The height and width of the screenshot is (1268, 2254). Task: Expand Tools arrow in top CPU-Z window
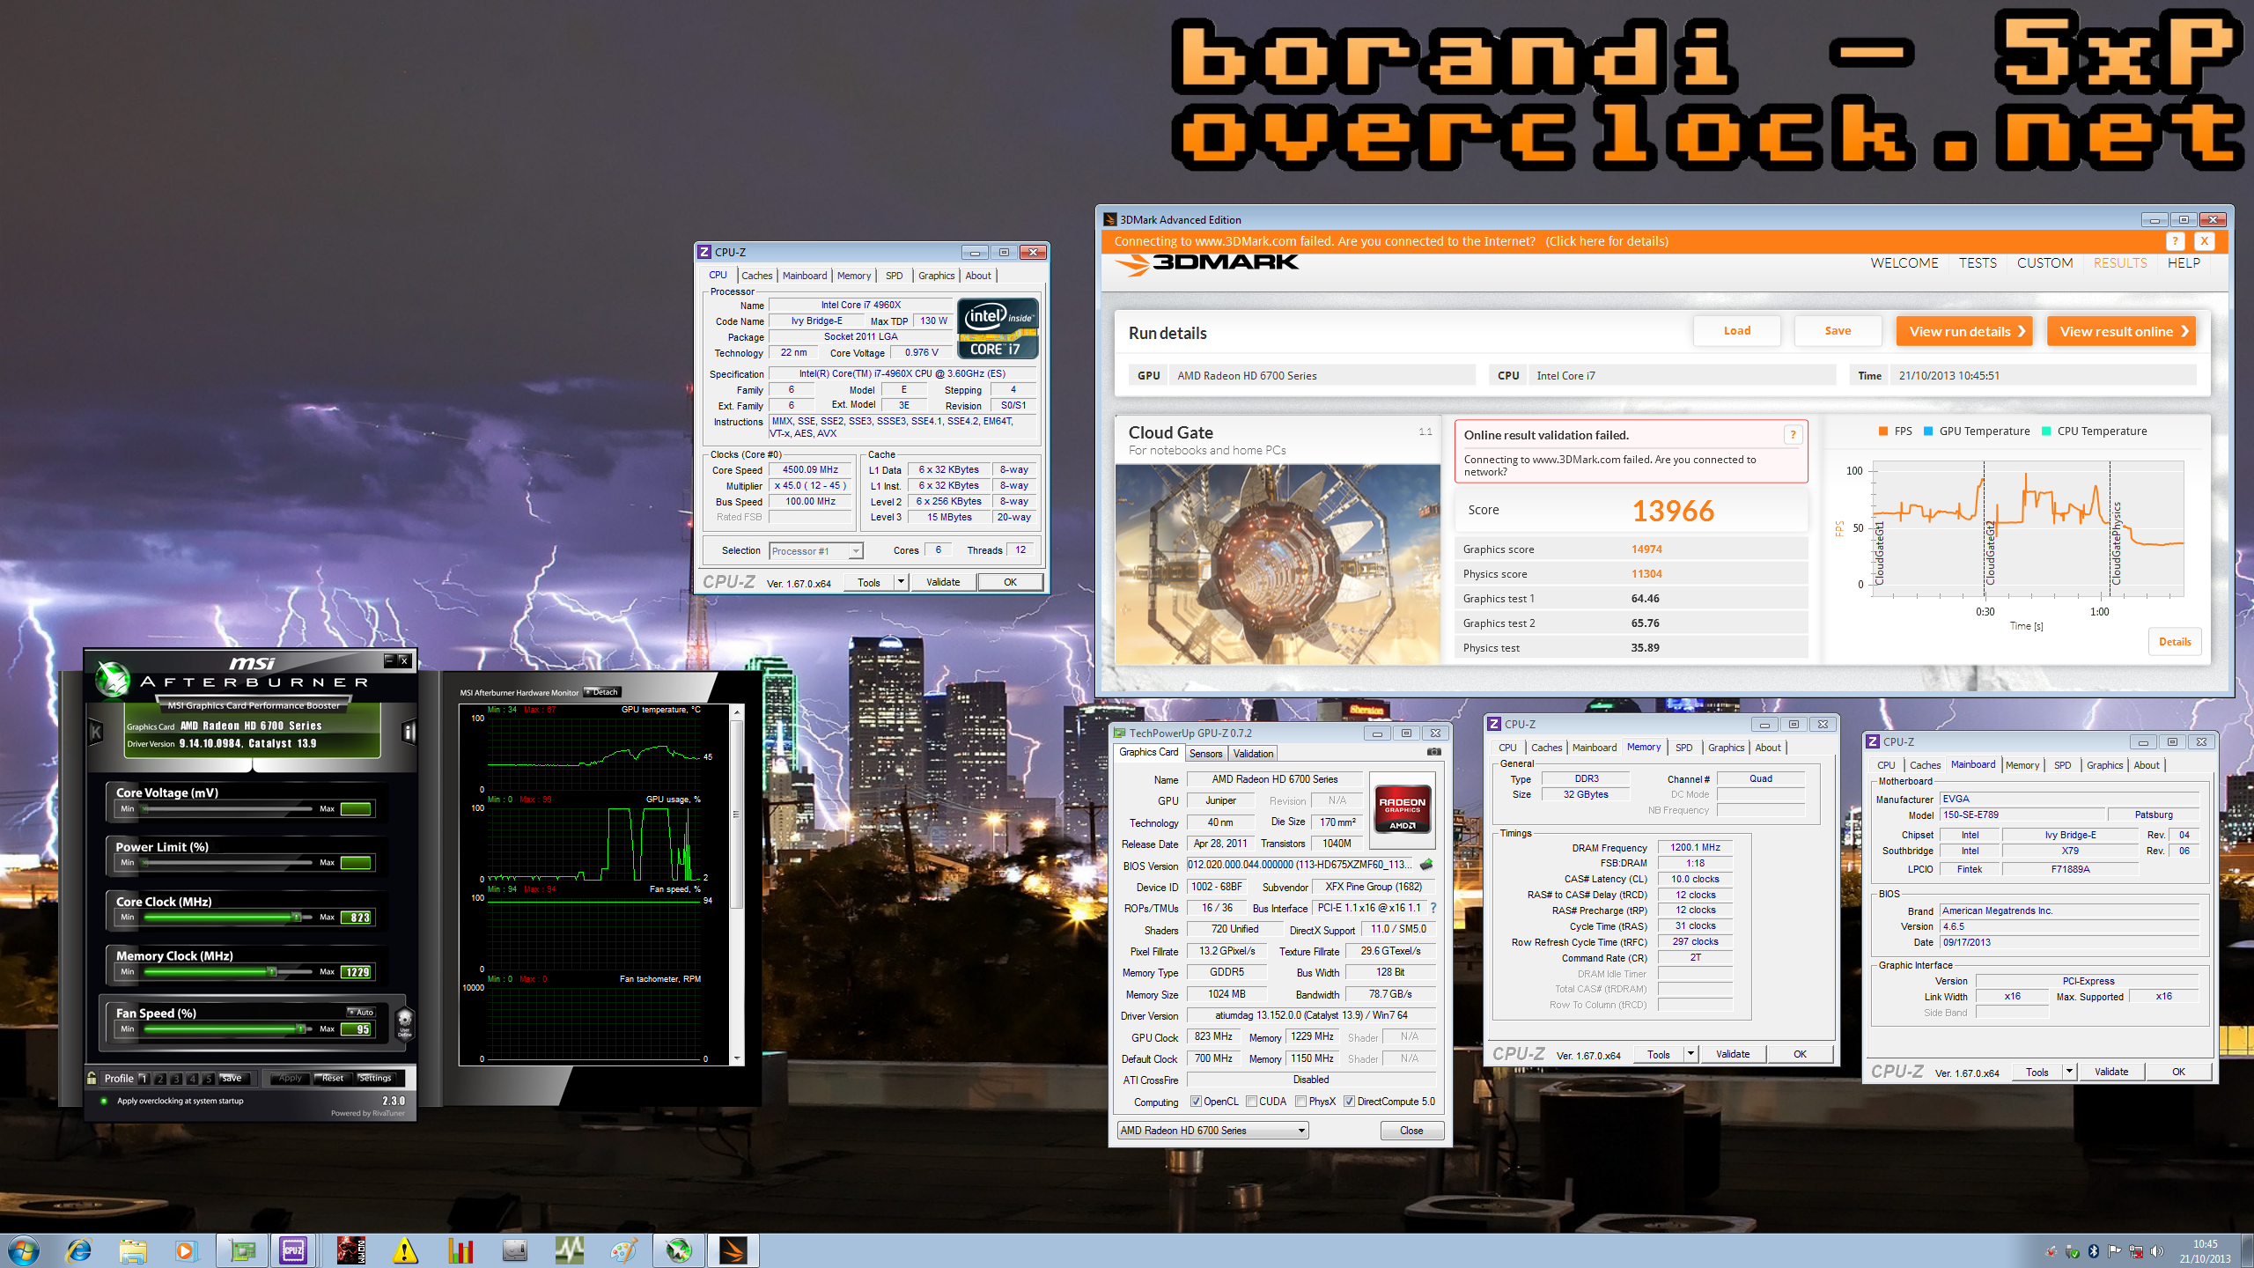(901, 582)
